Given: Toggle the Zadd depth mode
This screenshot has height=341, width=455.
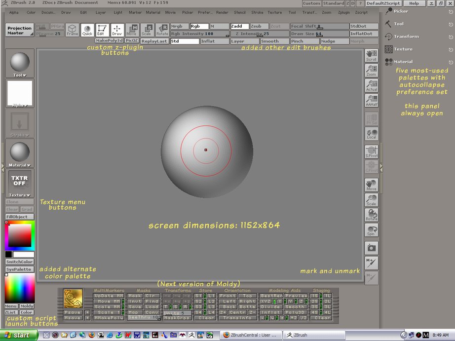Looking at the screenshot, I should pyautogui.click(x=240, y=26).
